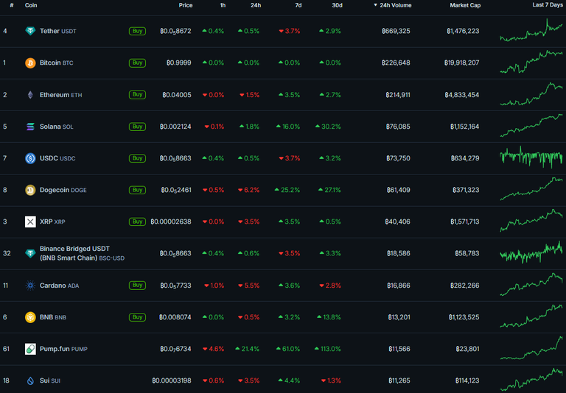
Task: Sort by rank # column header
Action: (x=12, y=5)
